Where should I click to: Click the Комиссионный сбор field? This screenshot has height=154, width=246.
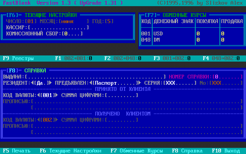click(72, 34)
